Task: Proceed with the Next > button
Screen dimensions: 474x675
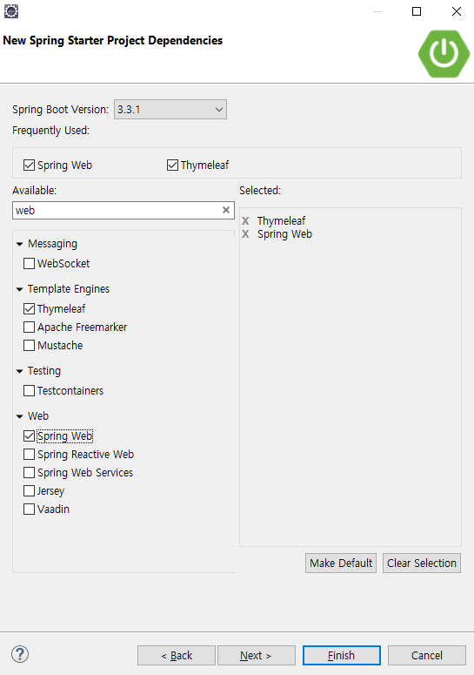Action: (x=256, y=655)
